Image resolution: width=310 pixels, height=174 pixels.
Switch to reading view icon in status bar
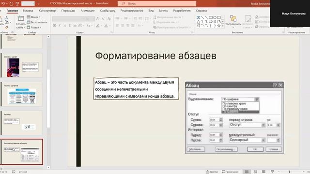(263, 172)
